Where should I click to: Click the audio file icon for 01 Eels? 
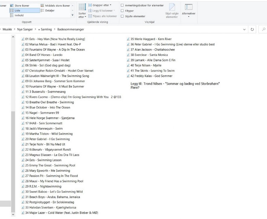tap(23, 39)
